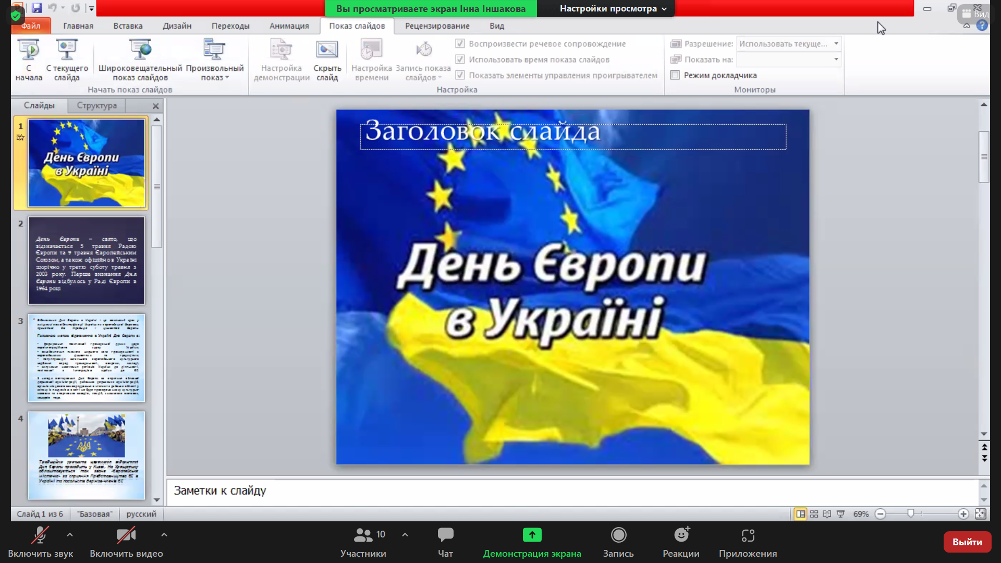Select the Структура outline tab
This screenshot has height=563, width=1001.
click(97, 105)
